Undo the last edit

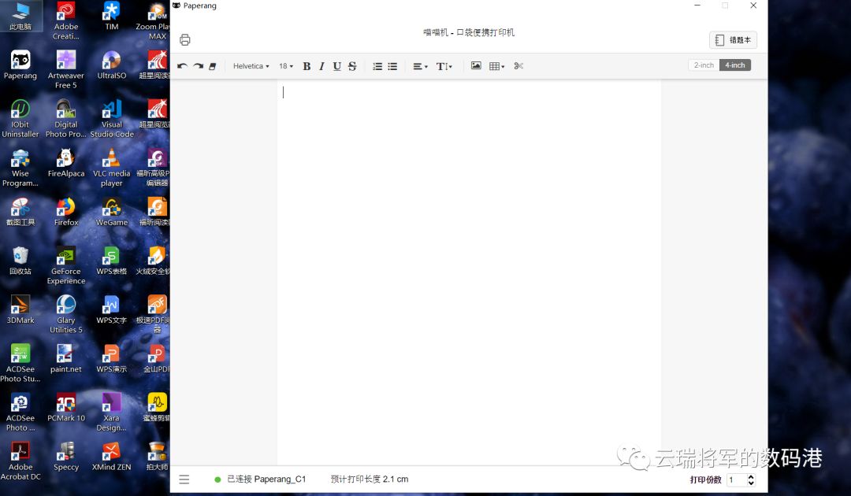[x=182, y=66]
